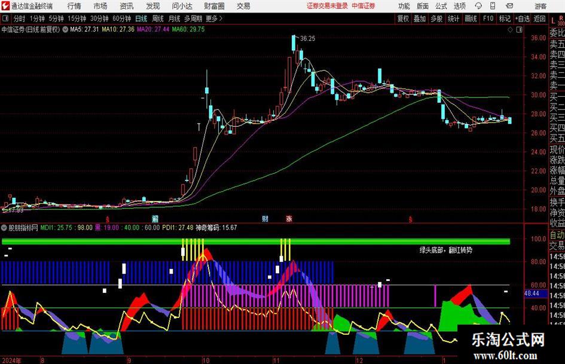The image size is (565, 364).
Task: Click the MA20: 27.44 indicator value
Action: pos(153,29)
